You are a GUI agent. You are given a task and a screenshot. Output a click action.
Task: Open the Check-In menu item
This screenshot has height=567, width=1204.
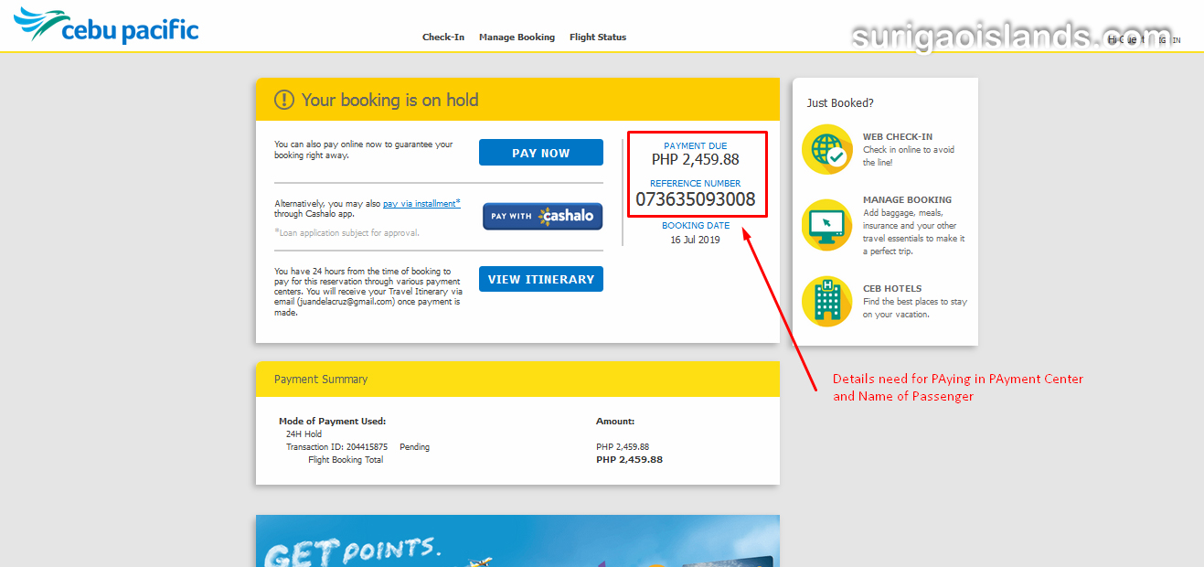click(x=443, y=37)
